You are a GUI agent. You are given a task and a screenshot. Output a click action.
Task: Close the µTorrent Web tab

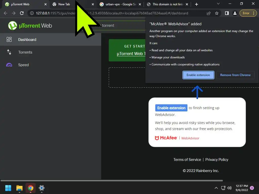coord(46,4)
